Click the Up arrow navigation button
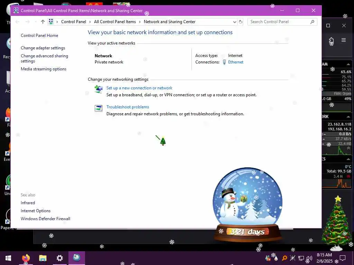 [43, 22]
